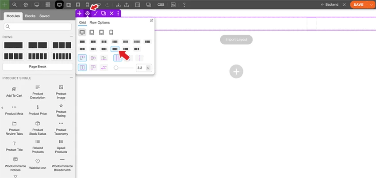Click the import download-arrow icon in top toolbar
Viewport: 376px width, 178px height.
(118, 4)
